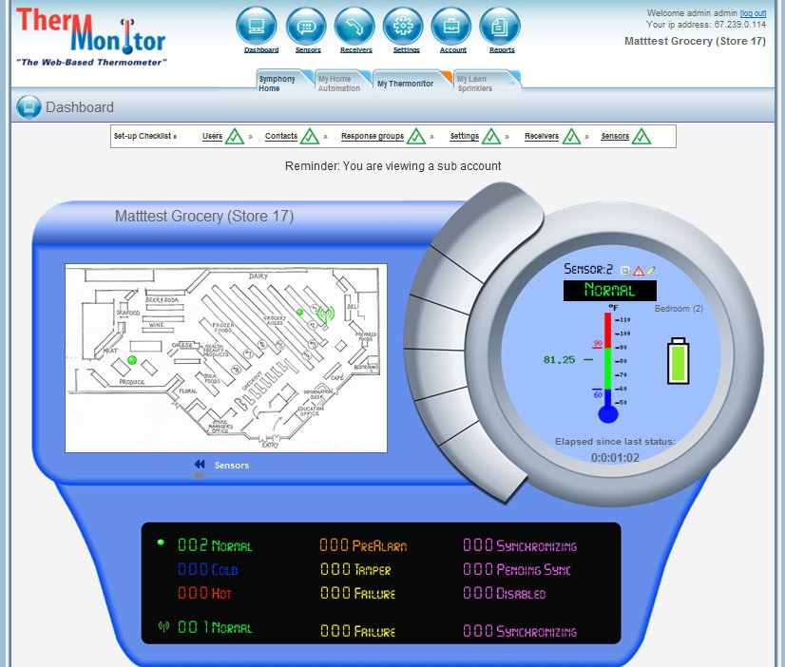The width and height of the screenshot is (785, 667).
Task: Click the Sensors navigation icon
Action: click(x=306, y=26)
